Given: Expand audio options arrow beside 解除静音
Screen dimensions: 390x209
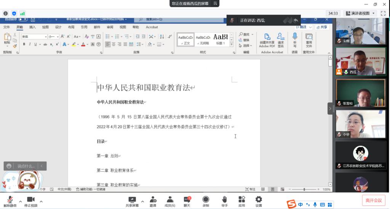Looking at the screenshot, I should tap(20, 201).
